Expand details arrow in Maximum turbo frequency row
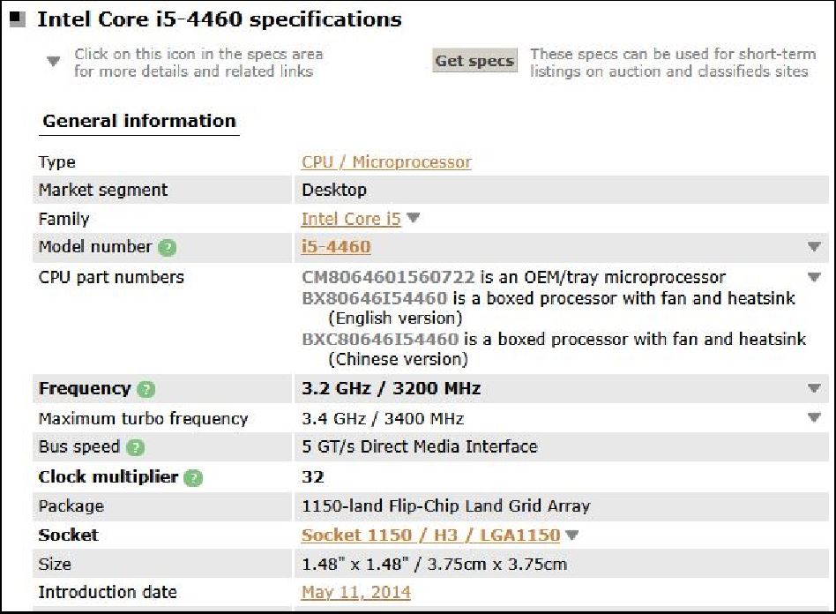Viewport: 836px width, 614px height. tap(814, 417)
